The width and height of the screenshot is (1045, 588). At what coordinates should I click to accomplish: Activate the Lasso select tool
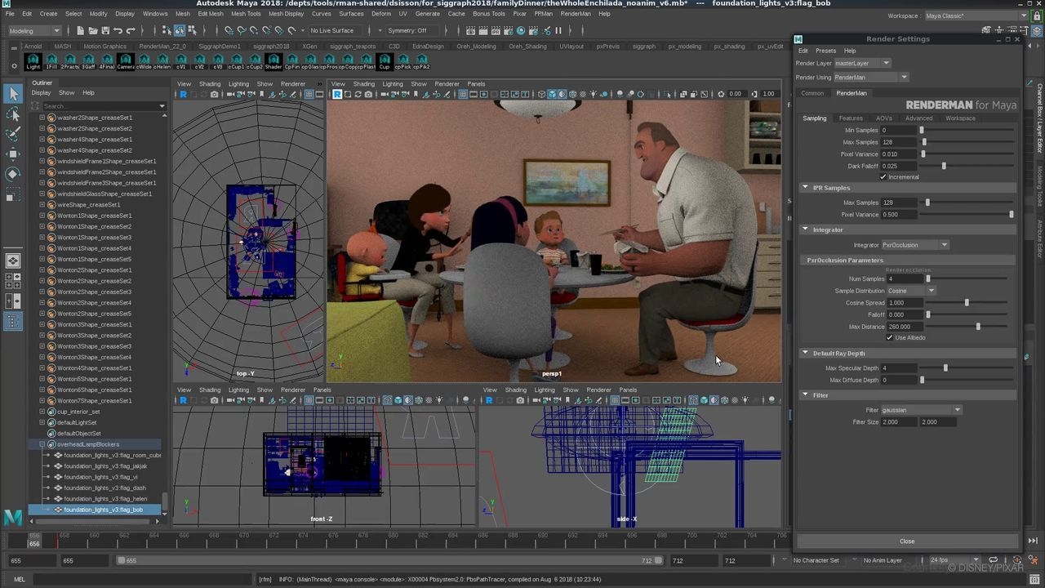(x=13, y=114)
